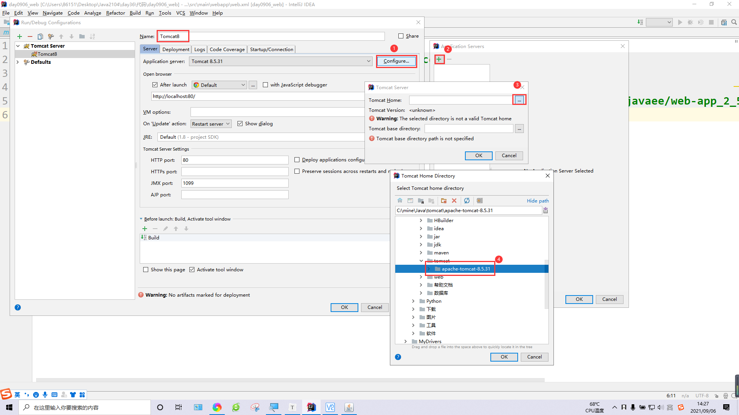This screenshot has height=415, width=739.
Task: Enable the with JavaScript debugger checkbox
Action: pyautogui.click(x=266, y=85)
